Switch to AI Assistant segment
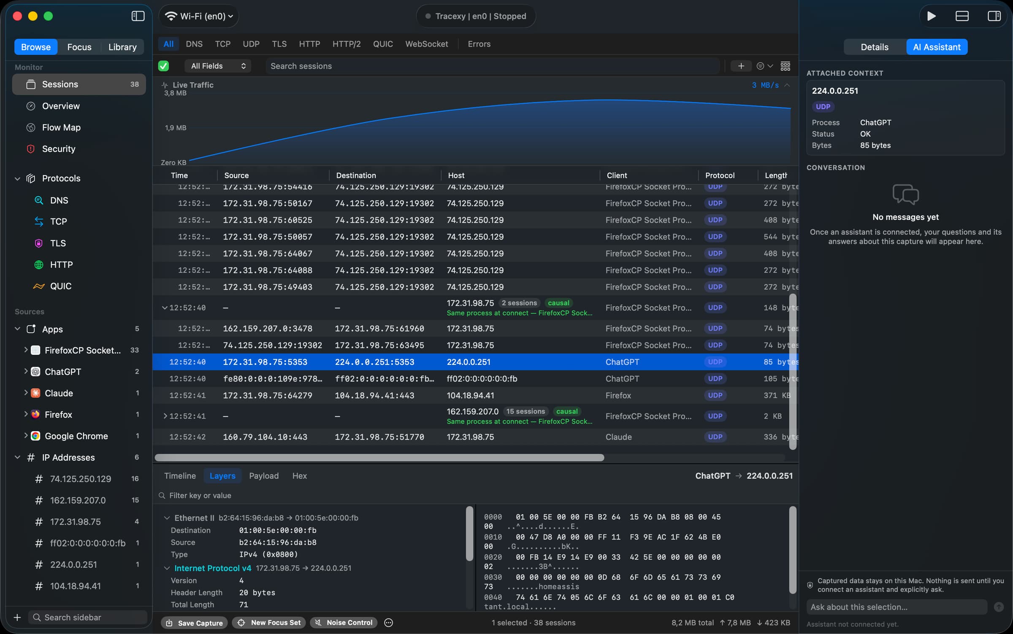 click(x=937, y=47)
